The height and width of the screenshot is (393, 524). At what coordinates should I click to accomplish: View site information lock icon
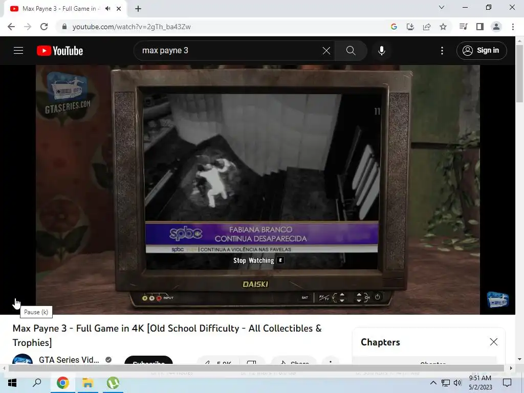click(x=64, y=27)
